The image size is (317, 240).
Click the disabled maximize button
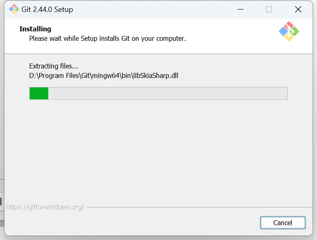tap(269, 9)
